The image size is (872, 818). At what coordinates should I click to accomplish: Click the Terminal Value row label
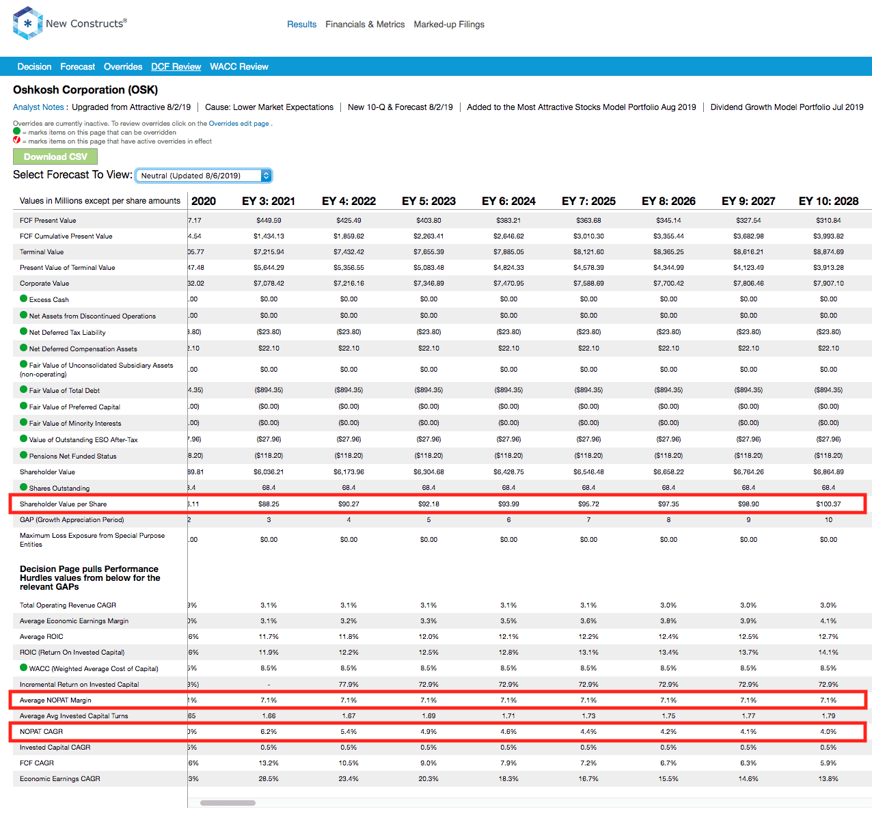(x=42, y=251)
